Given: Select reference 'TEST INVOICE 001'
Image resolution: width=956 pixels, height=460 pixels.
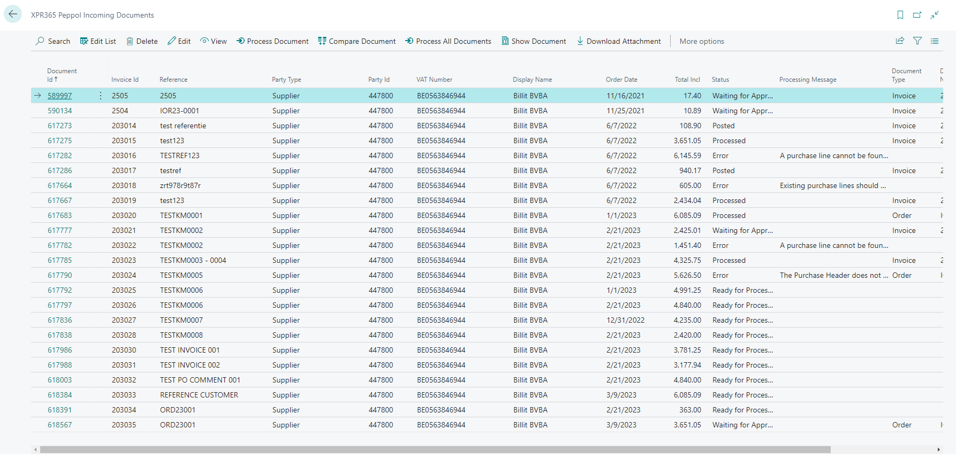Looking at the screenshot, I should (x=190, y=350).
